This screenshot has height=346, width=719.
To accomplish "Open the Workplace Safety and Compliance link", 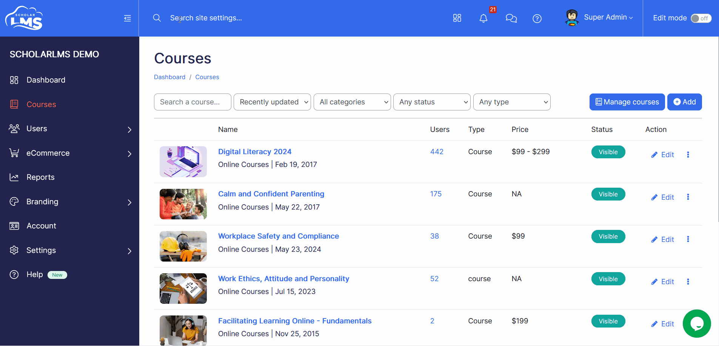I will click(x=279, y=236).
